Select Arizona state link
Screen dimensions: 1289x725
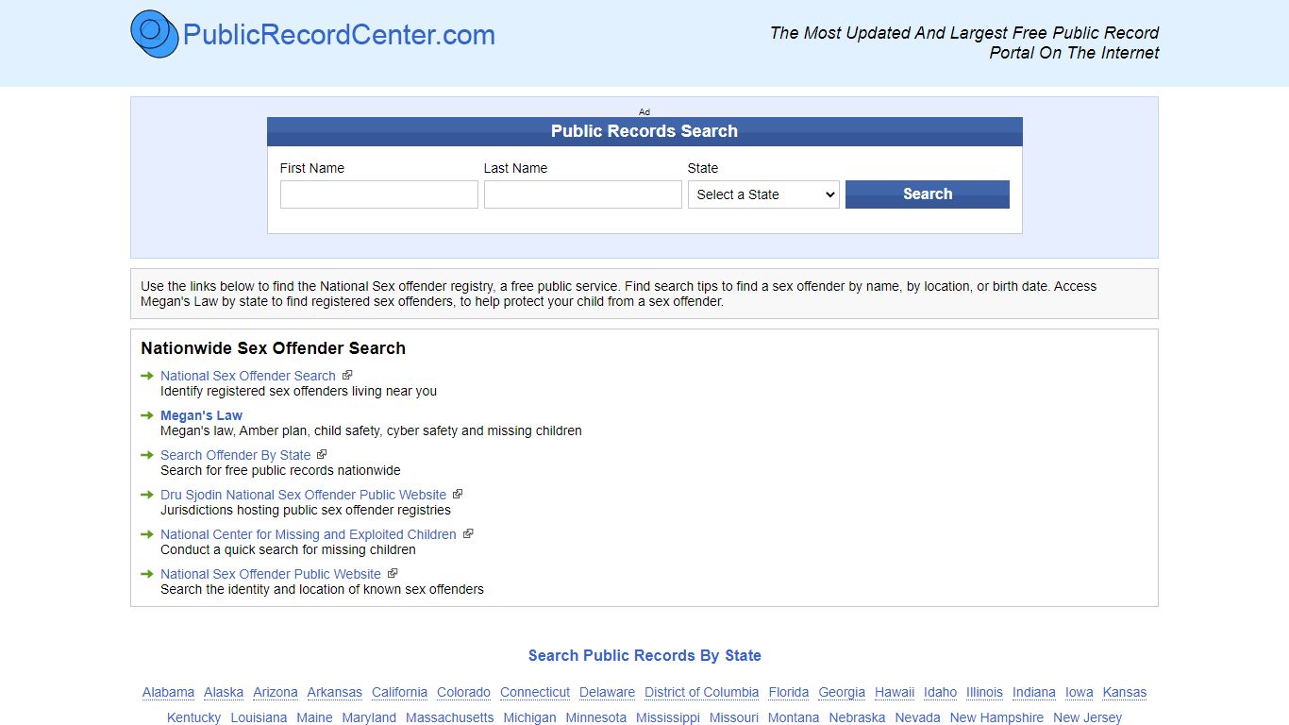tap(276, 692)
